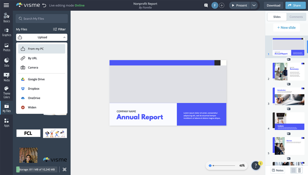
Task: Switch to the Comments tab
Action: 296,17
